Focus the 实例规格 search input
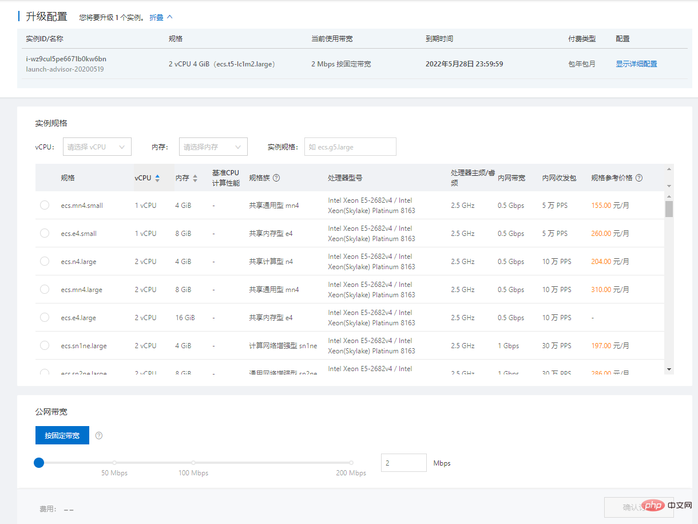 pyautogui.click(x=350, y=147)
